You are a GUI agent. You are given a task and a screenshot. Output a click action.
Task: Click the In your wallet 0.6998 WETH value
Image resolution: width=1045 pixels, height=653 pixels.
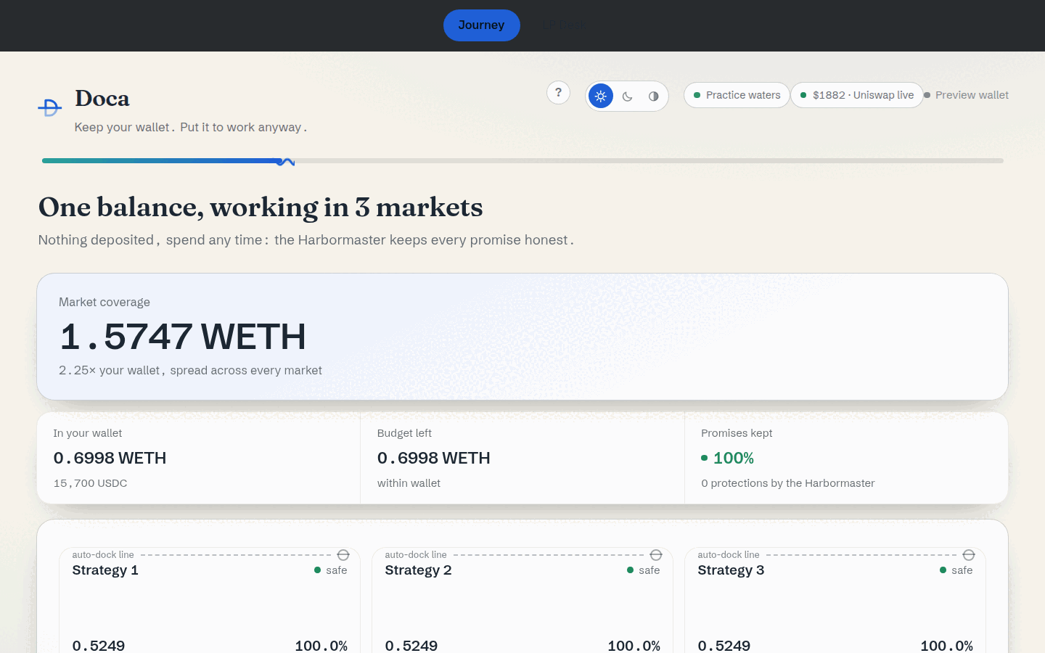tap(110, 458)
